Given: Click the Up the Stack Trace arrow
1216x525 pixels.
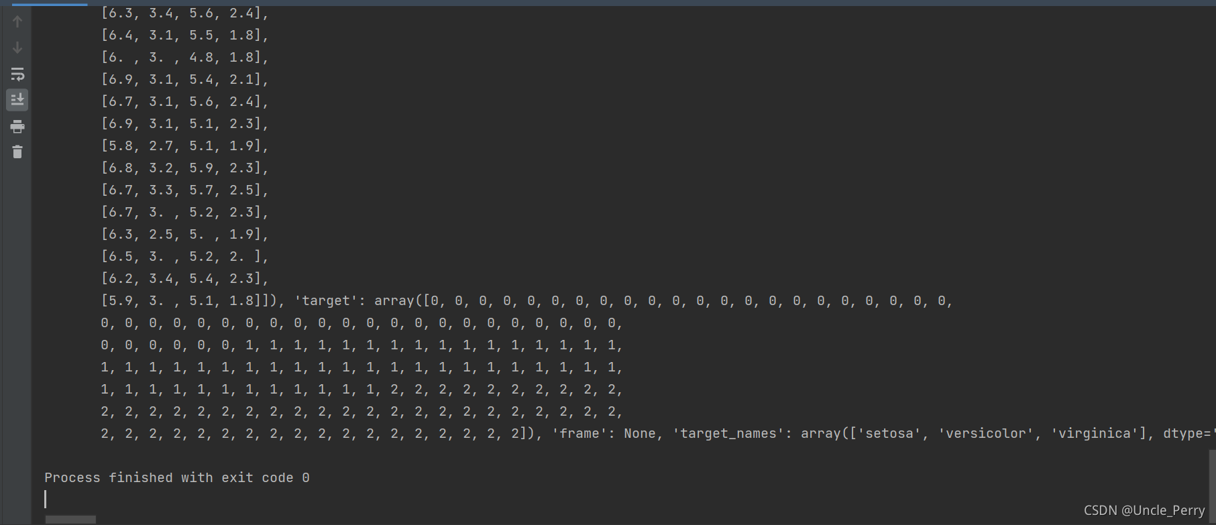Looking at the screenshot, I should click(x=17, y=21).
